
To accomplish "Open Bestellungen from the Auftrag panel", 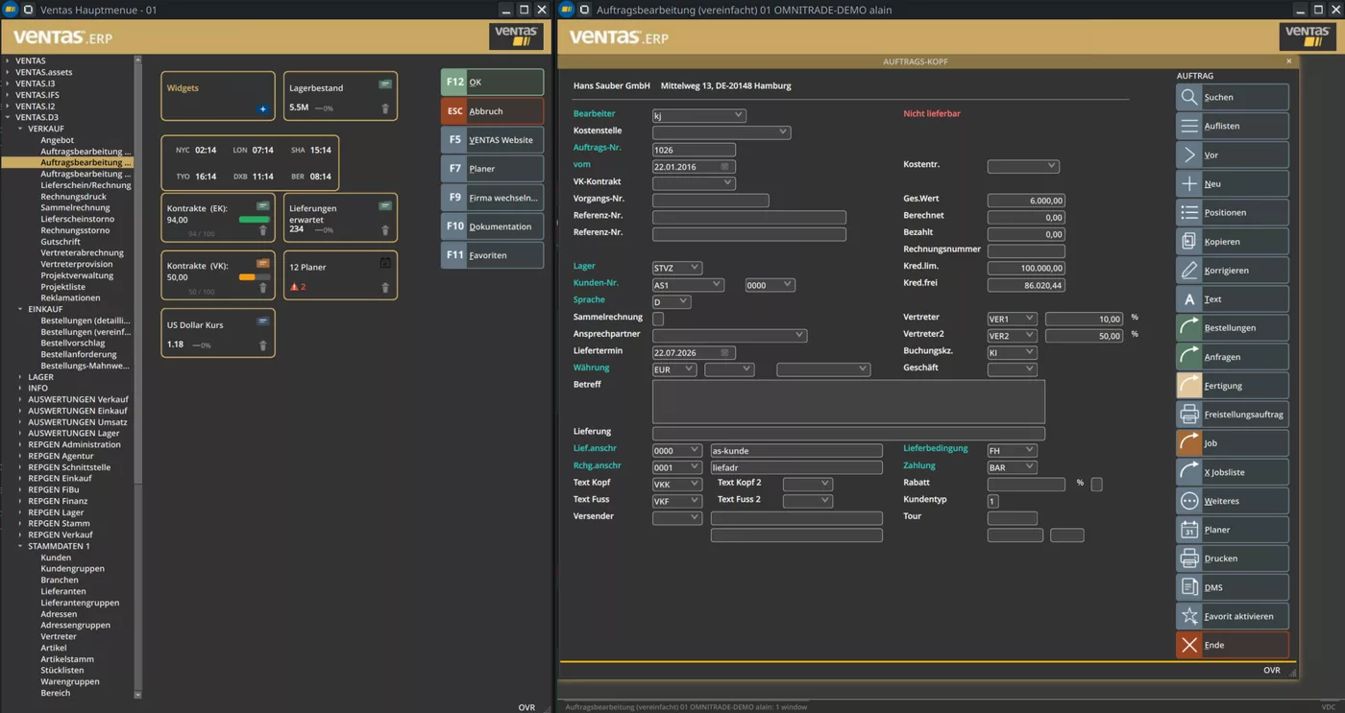I will point(1232,327).
